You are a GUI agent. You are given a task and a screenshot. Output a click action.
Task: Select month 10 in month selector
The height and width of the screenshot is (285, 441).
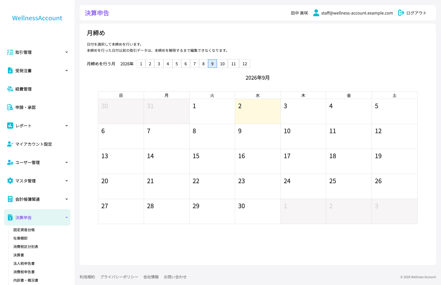pyautogui.click(x=223, y=64)
